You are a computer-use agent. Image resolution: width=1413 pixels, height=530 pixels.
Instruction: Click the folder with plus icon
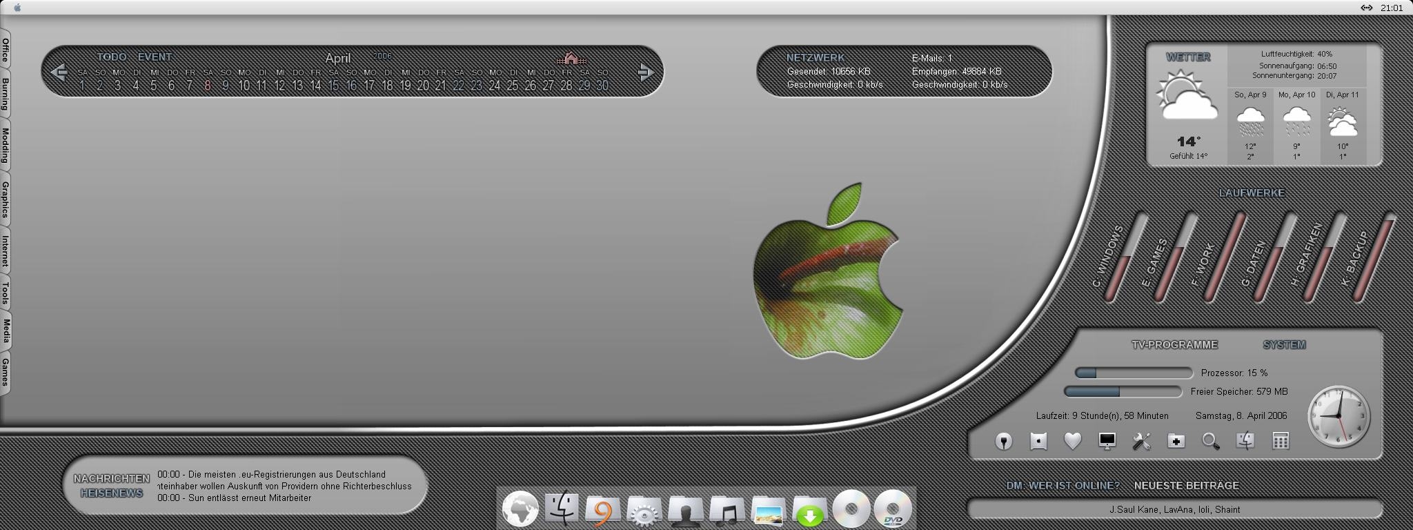(1176, 441)
